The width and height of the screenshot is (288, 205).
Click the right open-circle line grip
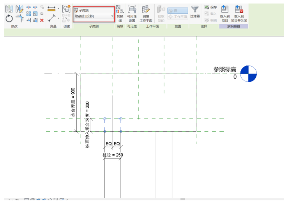(x=121, y=119)
